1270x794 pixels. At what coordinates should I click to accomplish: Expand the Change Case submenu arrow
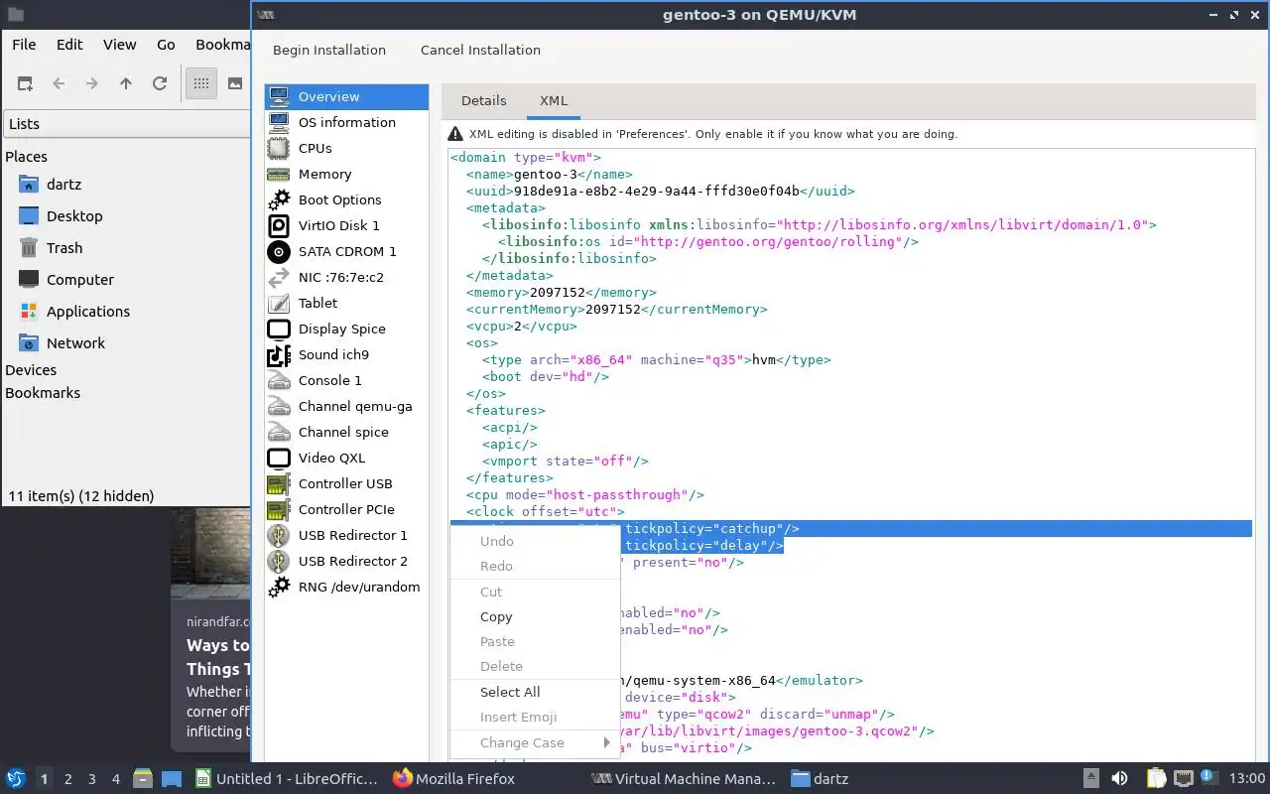(606, 742)
